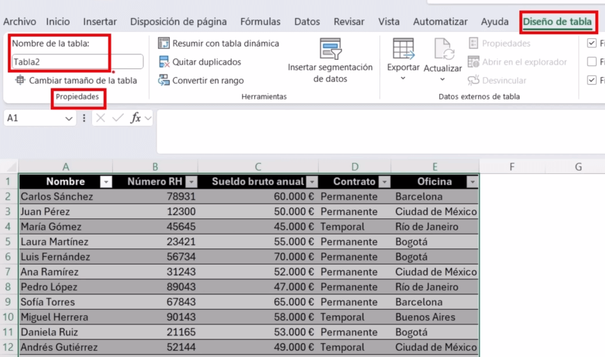Select column header F

tap(512, 166)
